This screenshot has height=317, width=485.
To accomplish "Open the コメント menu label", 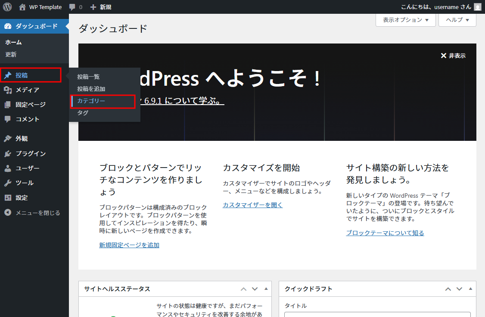I will pos(28,119).
